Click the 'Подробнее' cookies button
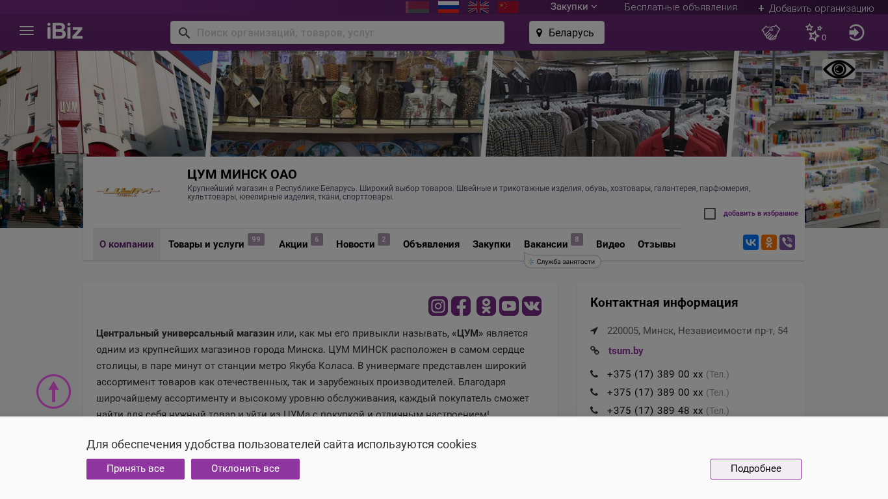 coord(756,469)
